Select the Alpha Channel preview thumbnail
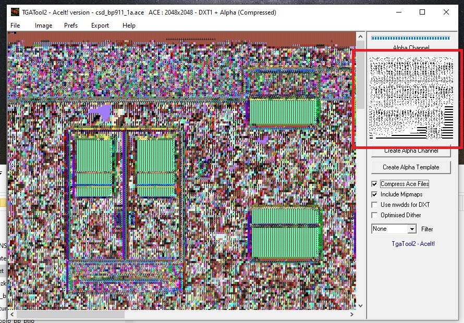Viewport: 464px width, 323px height. click(411, 98)
